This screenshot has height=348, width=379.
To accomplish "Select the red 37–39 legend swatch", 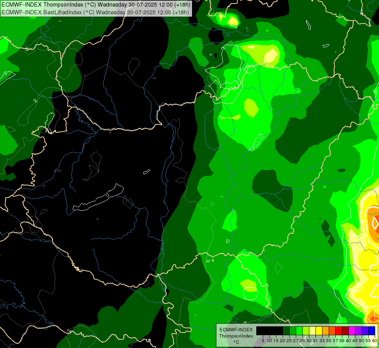I will click(339, 331).
